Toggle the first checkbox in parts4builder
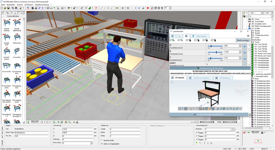This screenshot has width=275, height=150. [x=170, y=40]
